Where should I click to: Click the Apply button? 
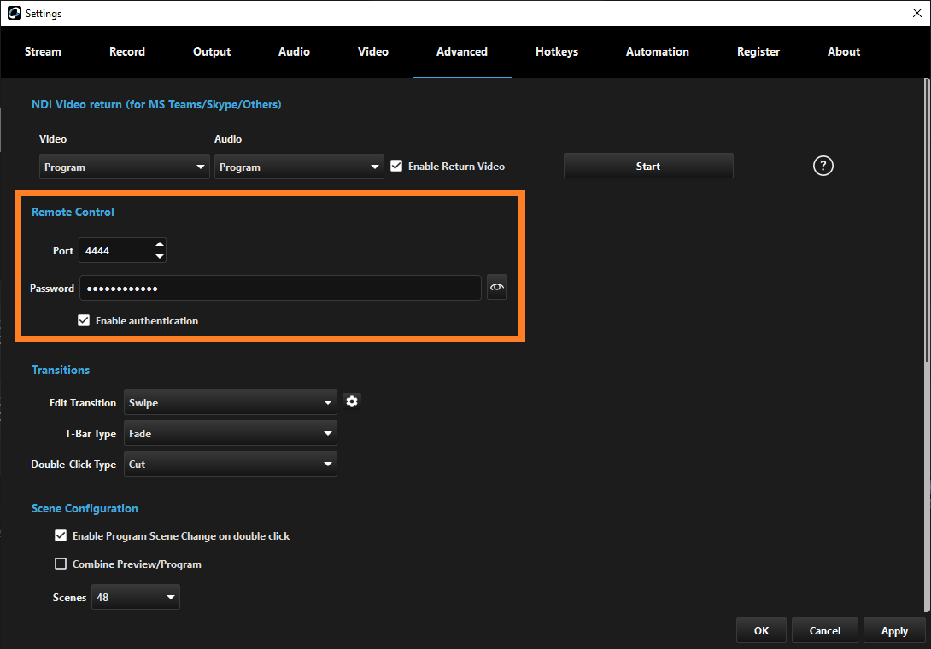[x=894, y=630]
